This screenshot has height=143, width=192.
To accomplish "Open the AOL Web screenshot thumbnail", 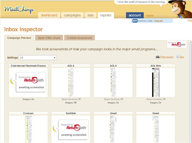I will click(x=156, y=82).
